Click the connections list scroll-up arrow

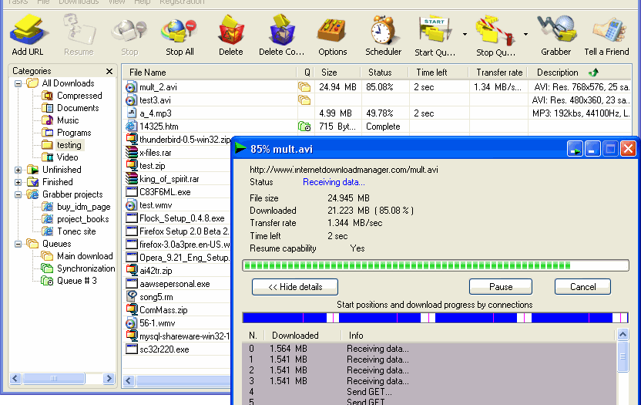623,335
